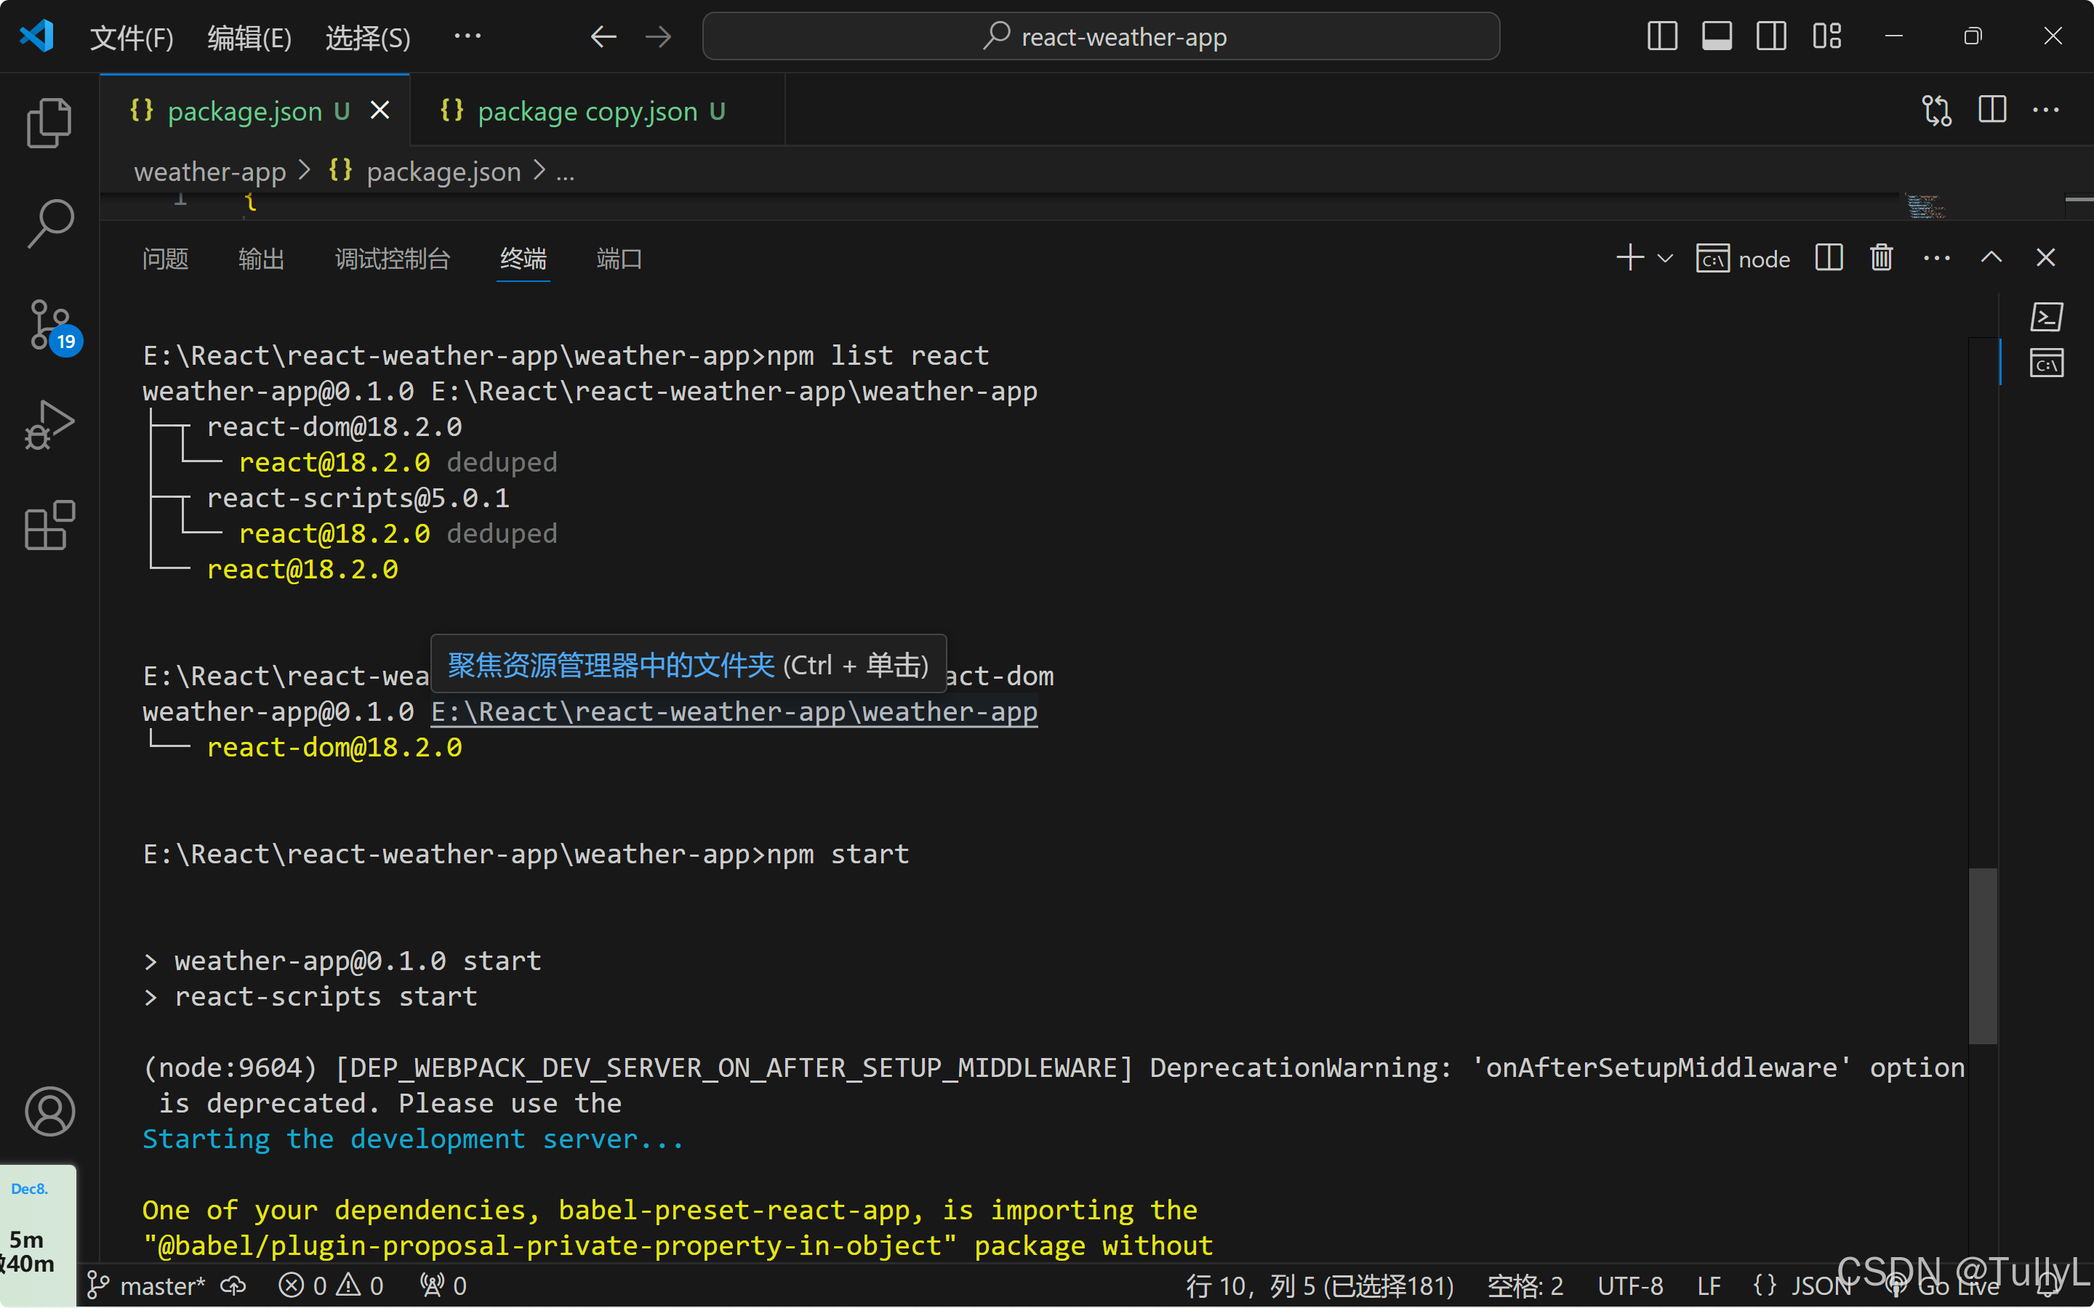Create a new terminal with plus icon
Image resolution: width=2094 pixels, height=1308 pixels.
tap(1630, 258)
